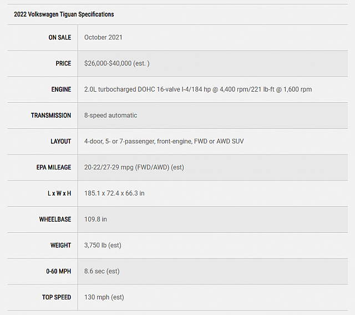Click the October 2021 value
This screenshot has height=315, width=355.
point(103,37)
